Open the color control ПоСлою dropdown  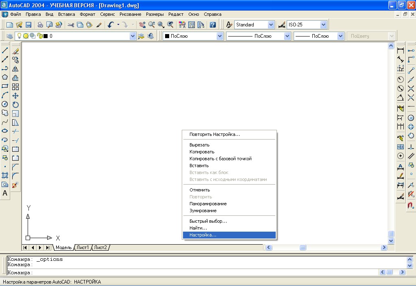click(220, 36)
